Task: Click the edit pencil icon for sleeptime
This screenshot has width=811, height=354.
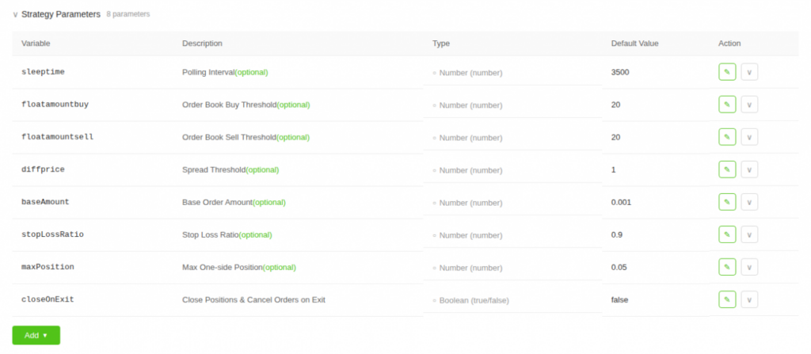Action: (726, 72)
